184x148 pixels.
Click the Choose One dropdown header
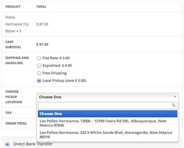click(108, 97)
